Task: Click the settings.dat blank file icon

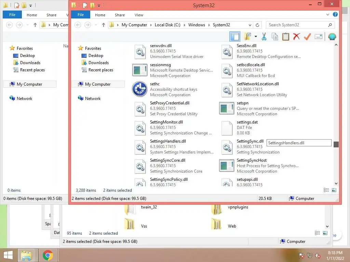Action: [x=227, y=128]
